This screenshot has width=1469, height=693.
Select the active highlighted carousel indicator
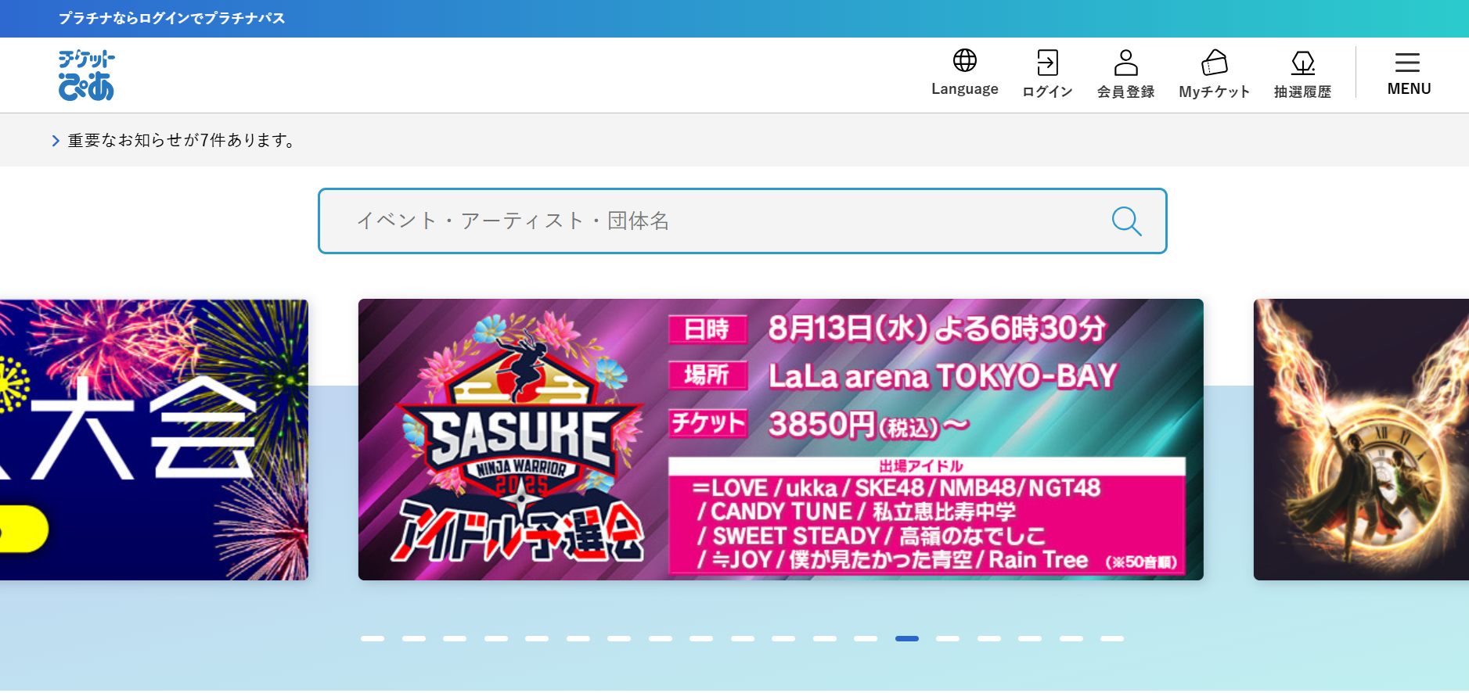coord(907,638)
